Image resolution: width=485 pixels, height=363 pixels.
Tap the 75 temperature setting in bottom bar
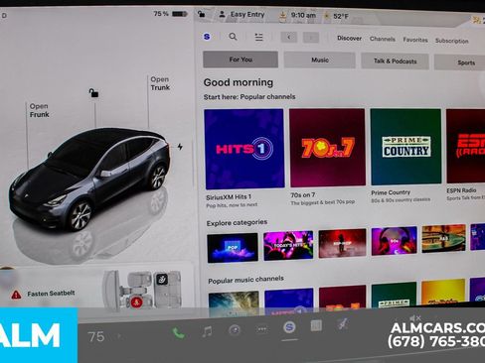point(96,337)
